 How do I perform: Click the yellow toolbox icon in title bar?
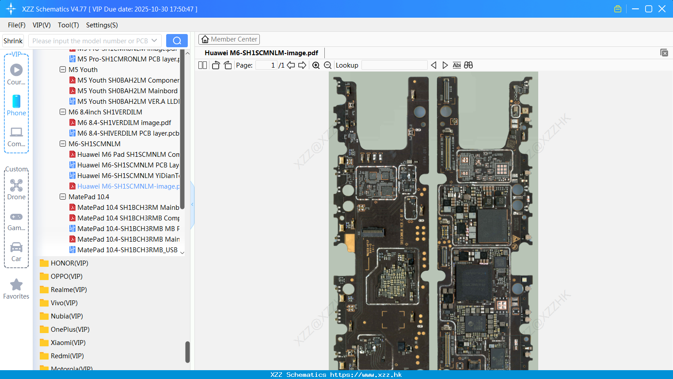[x=618, y=9]
